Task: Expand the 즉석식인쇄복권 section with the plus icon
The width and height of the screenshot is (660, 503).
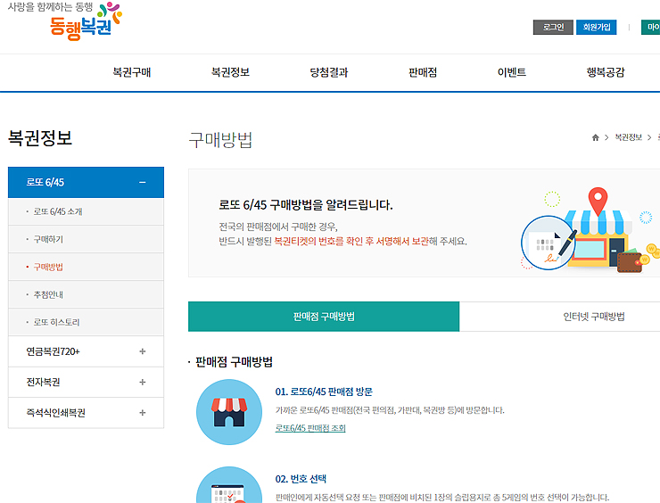Action: [x=143, y=413]
